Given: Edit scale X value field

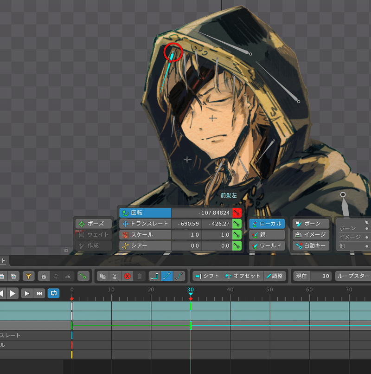Looking at the screenshot, I should point(186,235).
